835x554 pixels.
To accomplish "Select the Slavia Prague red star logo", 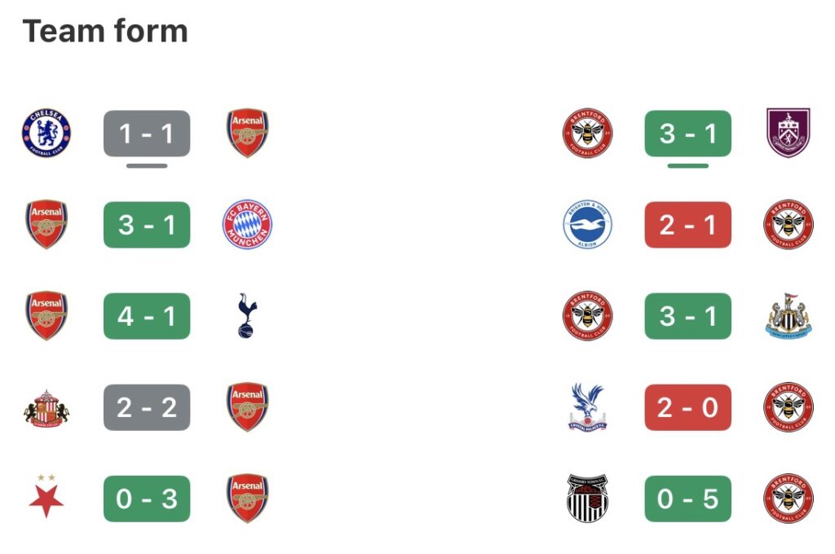I will pyautogui.click(x=46, y=498).
